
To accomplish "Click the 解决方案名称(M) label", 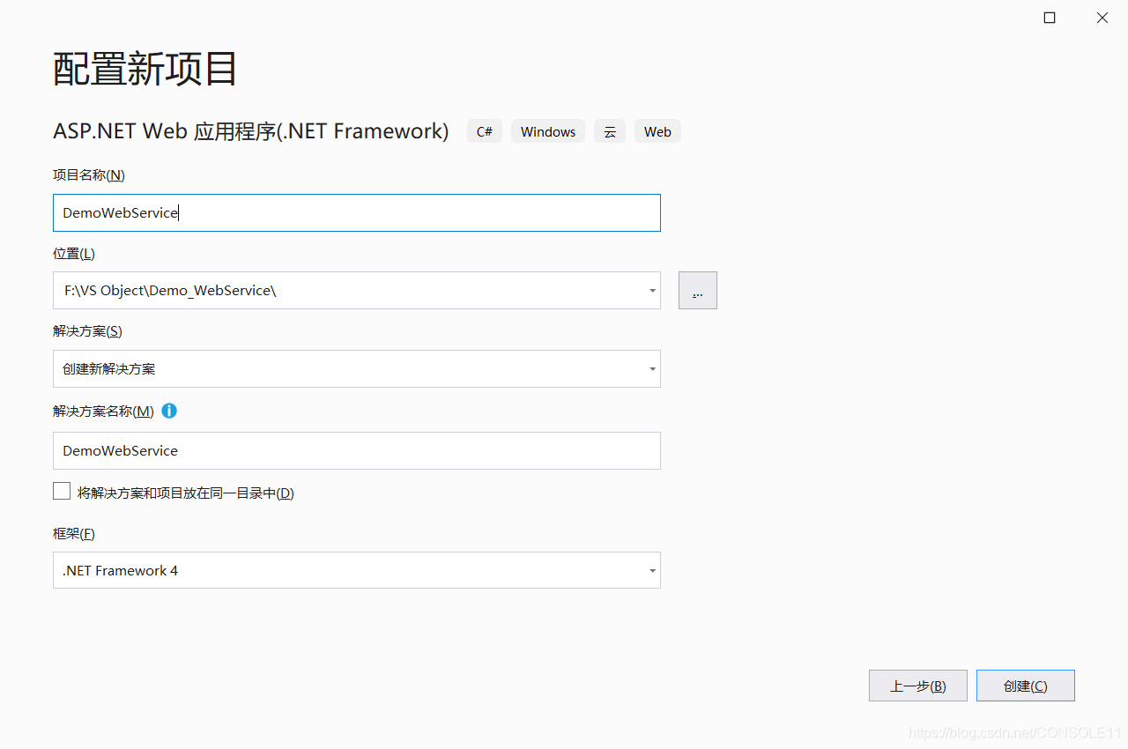I will coord(103,411).
